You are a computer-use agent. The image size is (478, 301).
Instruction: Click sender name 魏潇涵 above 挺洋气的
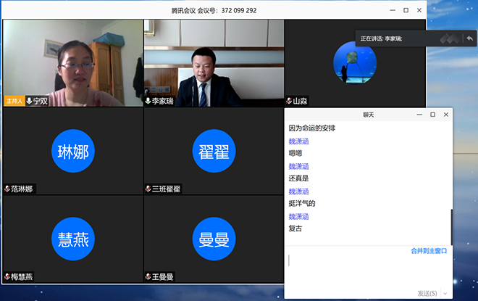pos(298,191)
